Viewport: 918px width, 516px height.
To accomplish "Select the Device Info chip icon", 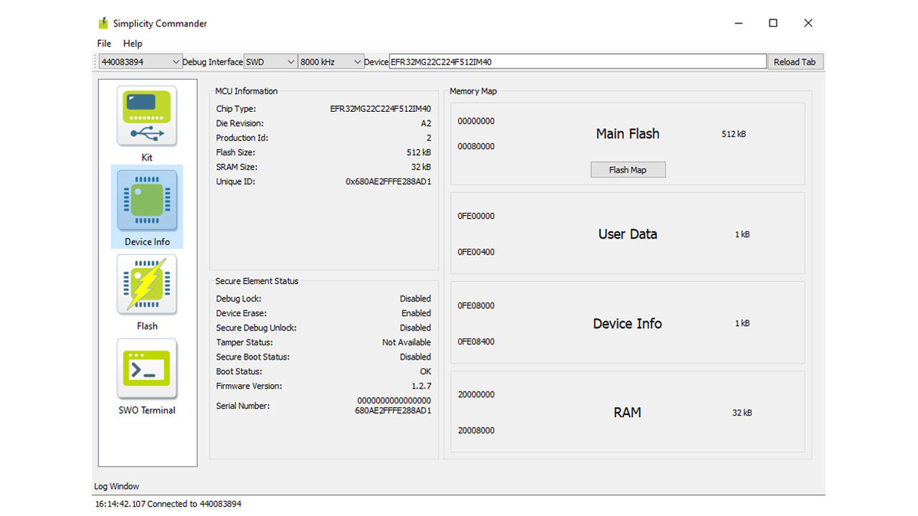I will [147, 201].
